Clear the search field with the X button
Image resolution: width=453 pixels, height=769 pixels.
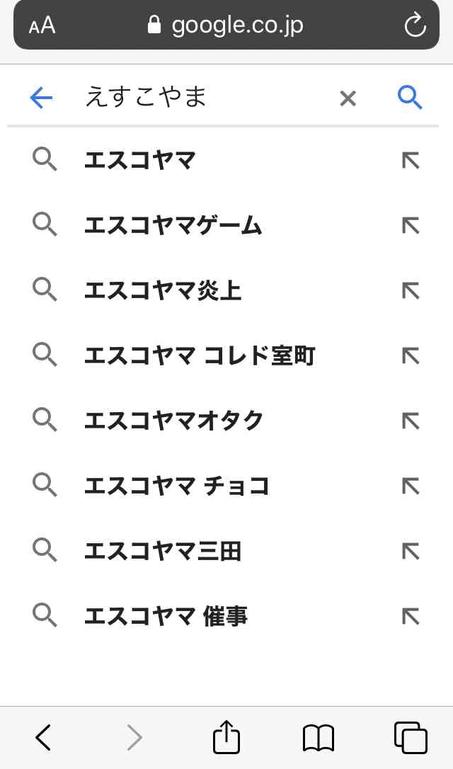348,98
